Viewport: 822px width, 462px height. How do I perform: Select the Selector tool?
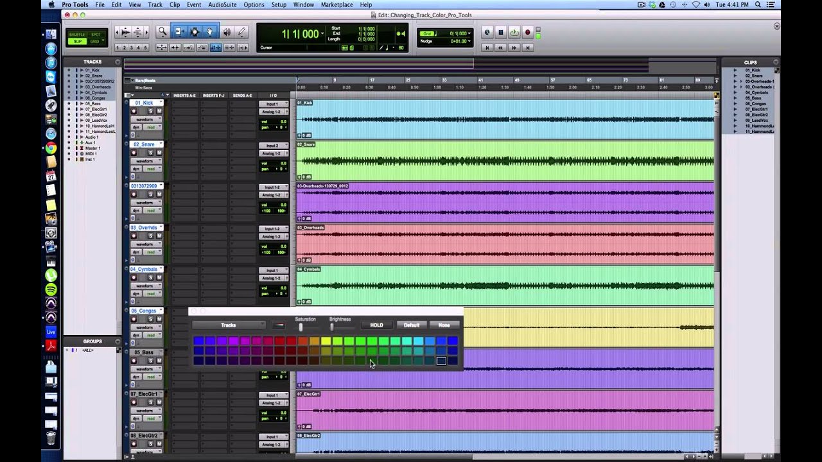pyautogui.click(x=194, y=31)
